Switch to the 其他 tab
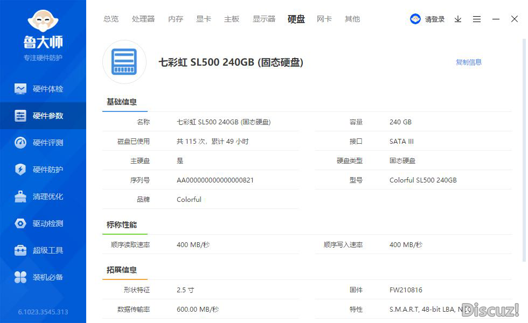The height and width of the screenshot is (323, 528). click(x=352, y=19)
